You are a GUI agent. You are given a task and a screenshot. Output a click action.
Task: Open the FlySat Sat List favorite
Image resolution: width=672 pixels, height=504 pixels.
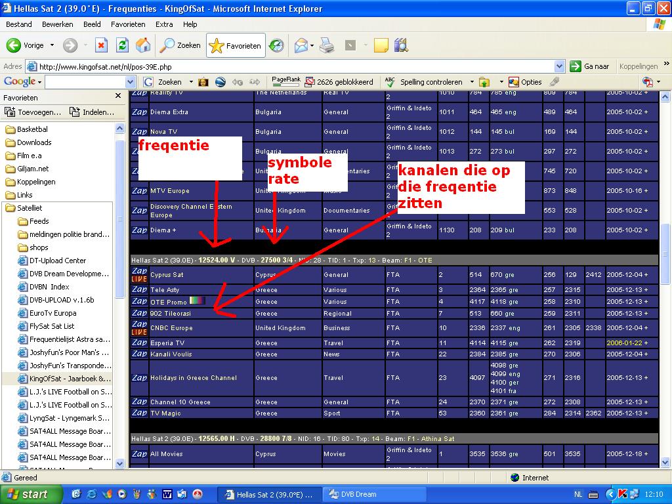coord(47,326)
